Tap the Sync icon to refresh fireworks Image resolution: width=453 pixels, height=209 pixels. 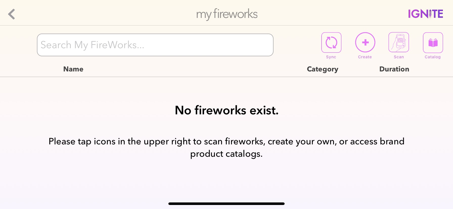click(331, 42)
